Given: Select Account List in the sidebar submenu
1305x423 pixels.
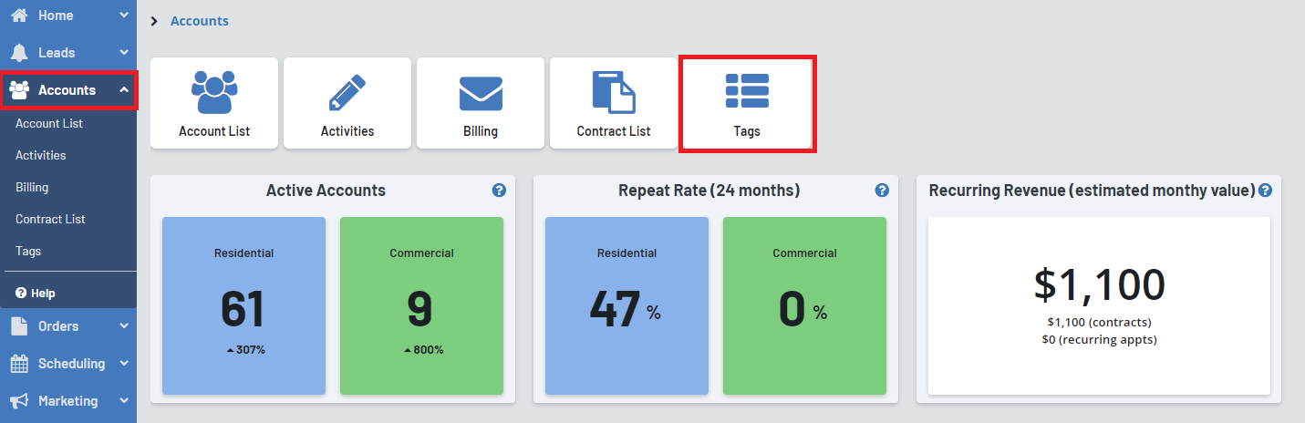Looking at the screenshot, I should 49,123.
